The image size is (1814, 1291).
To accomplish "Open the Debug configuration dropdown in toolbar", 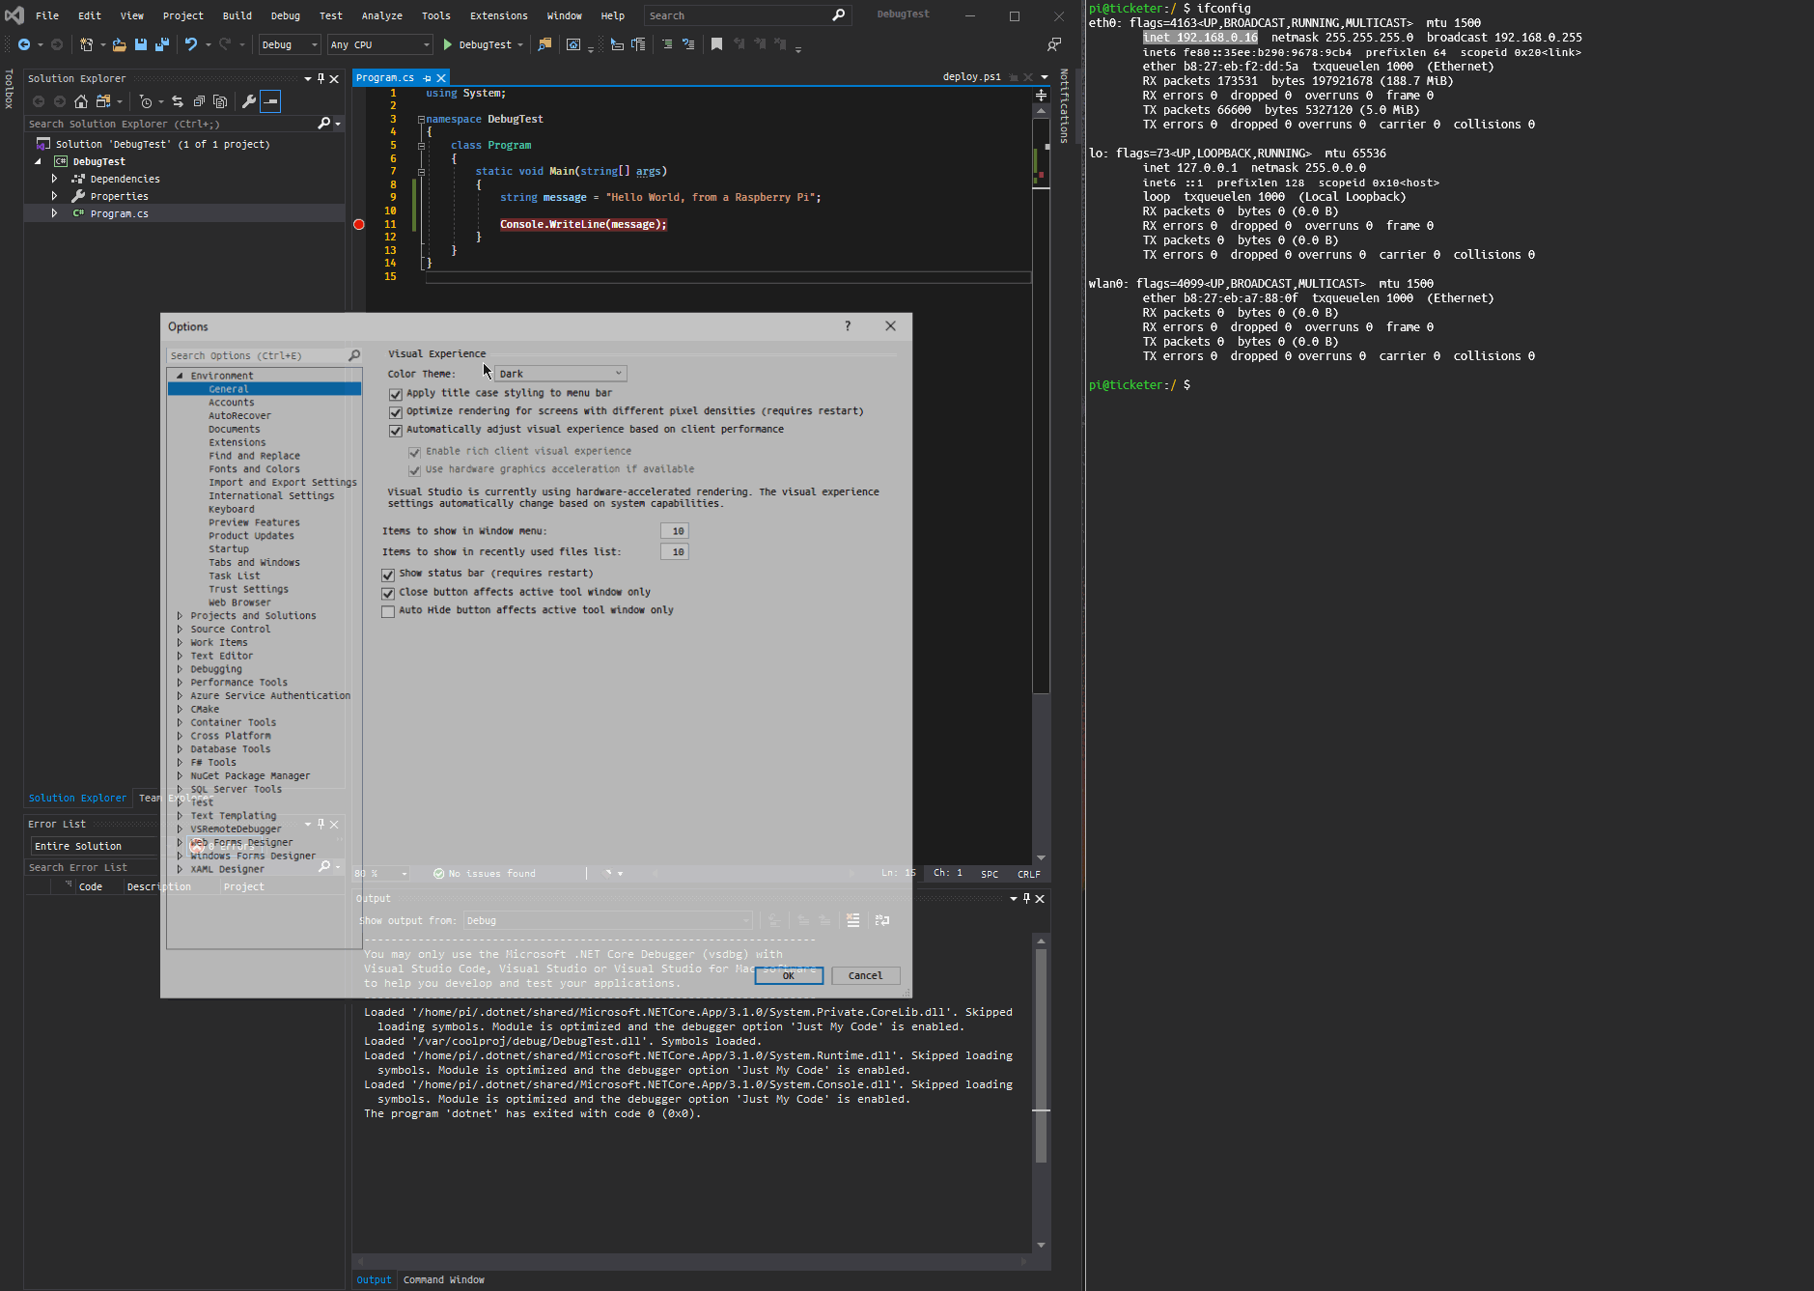I will click(x=289, y=44).
